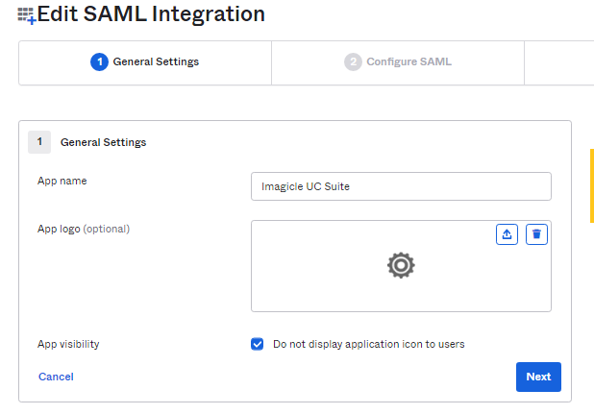594x414 pixels.
Task: Click the App name field label
Action: point(62,181)
